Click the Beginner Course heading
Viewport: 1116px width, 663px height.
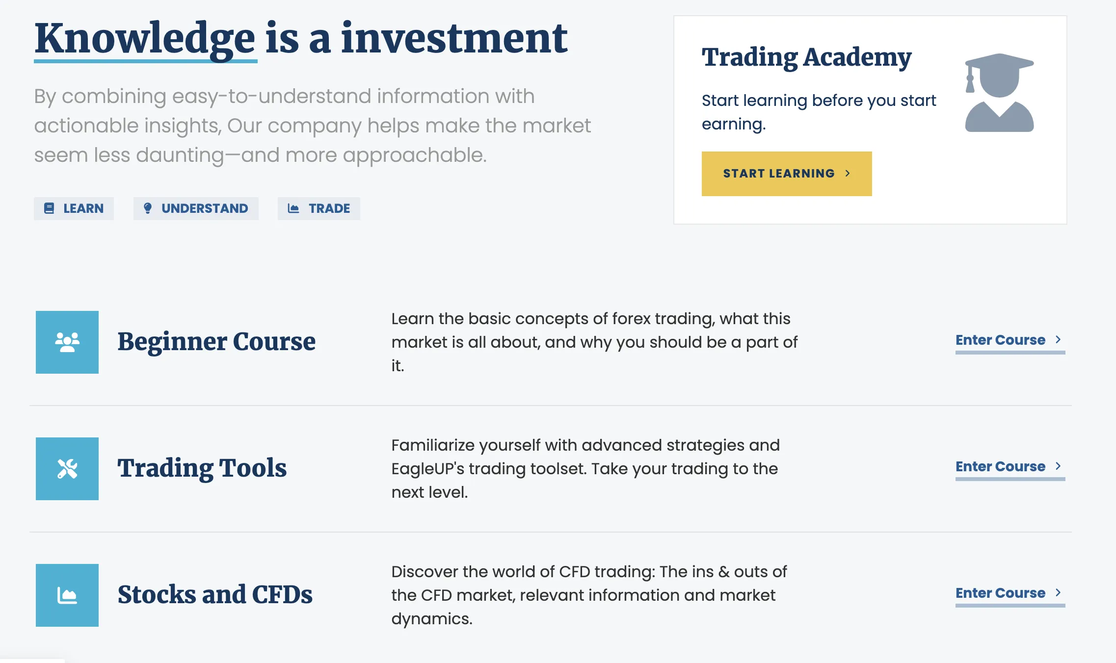(x=216, y=341)
